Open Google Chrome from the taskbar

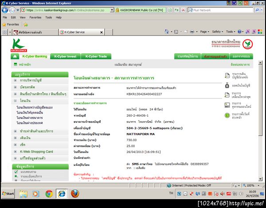tap(49, 193)
